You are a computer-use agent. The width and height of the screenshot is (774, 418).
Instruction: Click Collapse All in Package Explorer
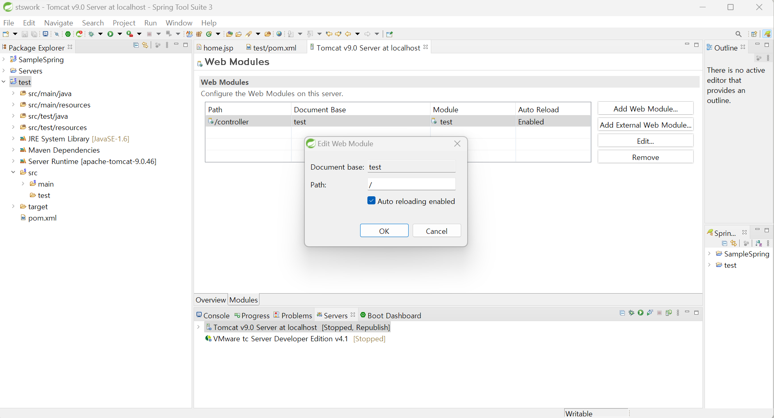[x=136, y=45]
